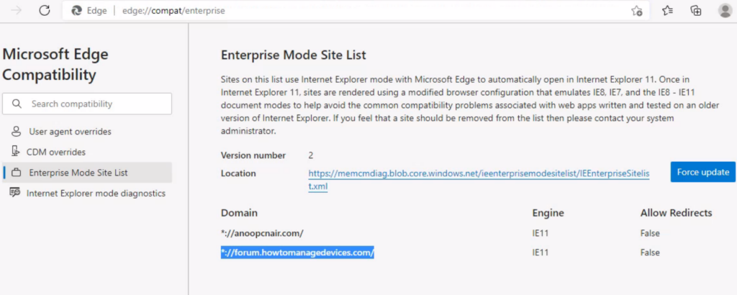Click the Search compatibility field
This screenshot has width=737, height=295.
click(x=87, y=104)
